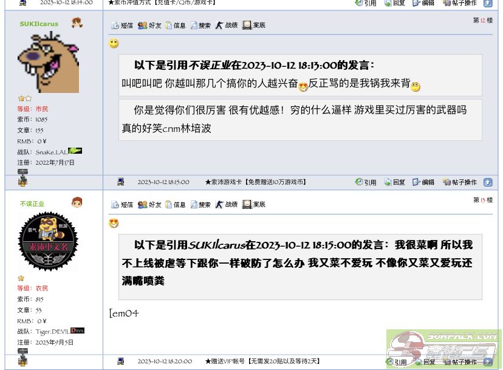
Task: Click the up-arrow top icon beside floor 12 帖子操作
Action: 488,182
